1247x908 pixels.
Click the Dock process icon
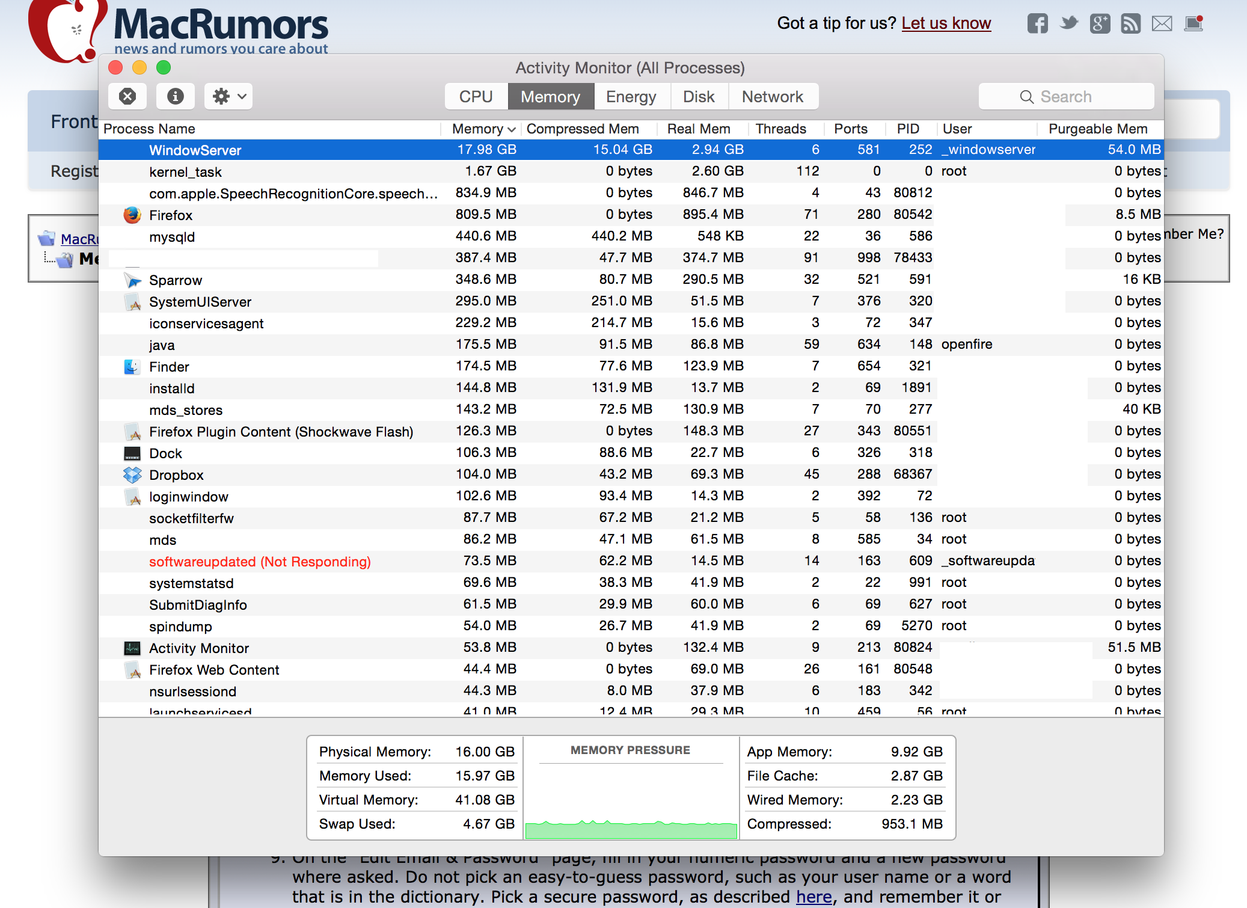coord(132,453)
